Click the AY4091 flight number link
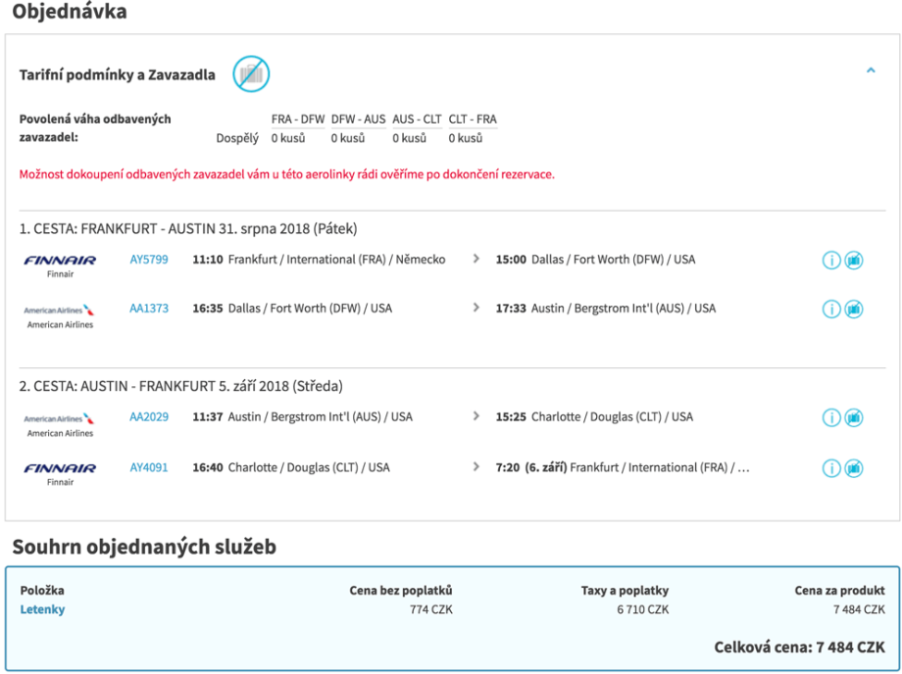This screenshot has height=674, width=902. click(x=149, y=468)
